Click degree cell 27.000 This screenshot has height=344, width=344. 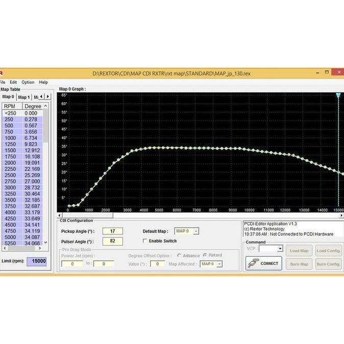pyautogui.click(x=33, y=181)
